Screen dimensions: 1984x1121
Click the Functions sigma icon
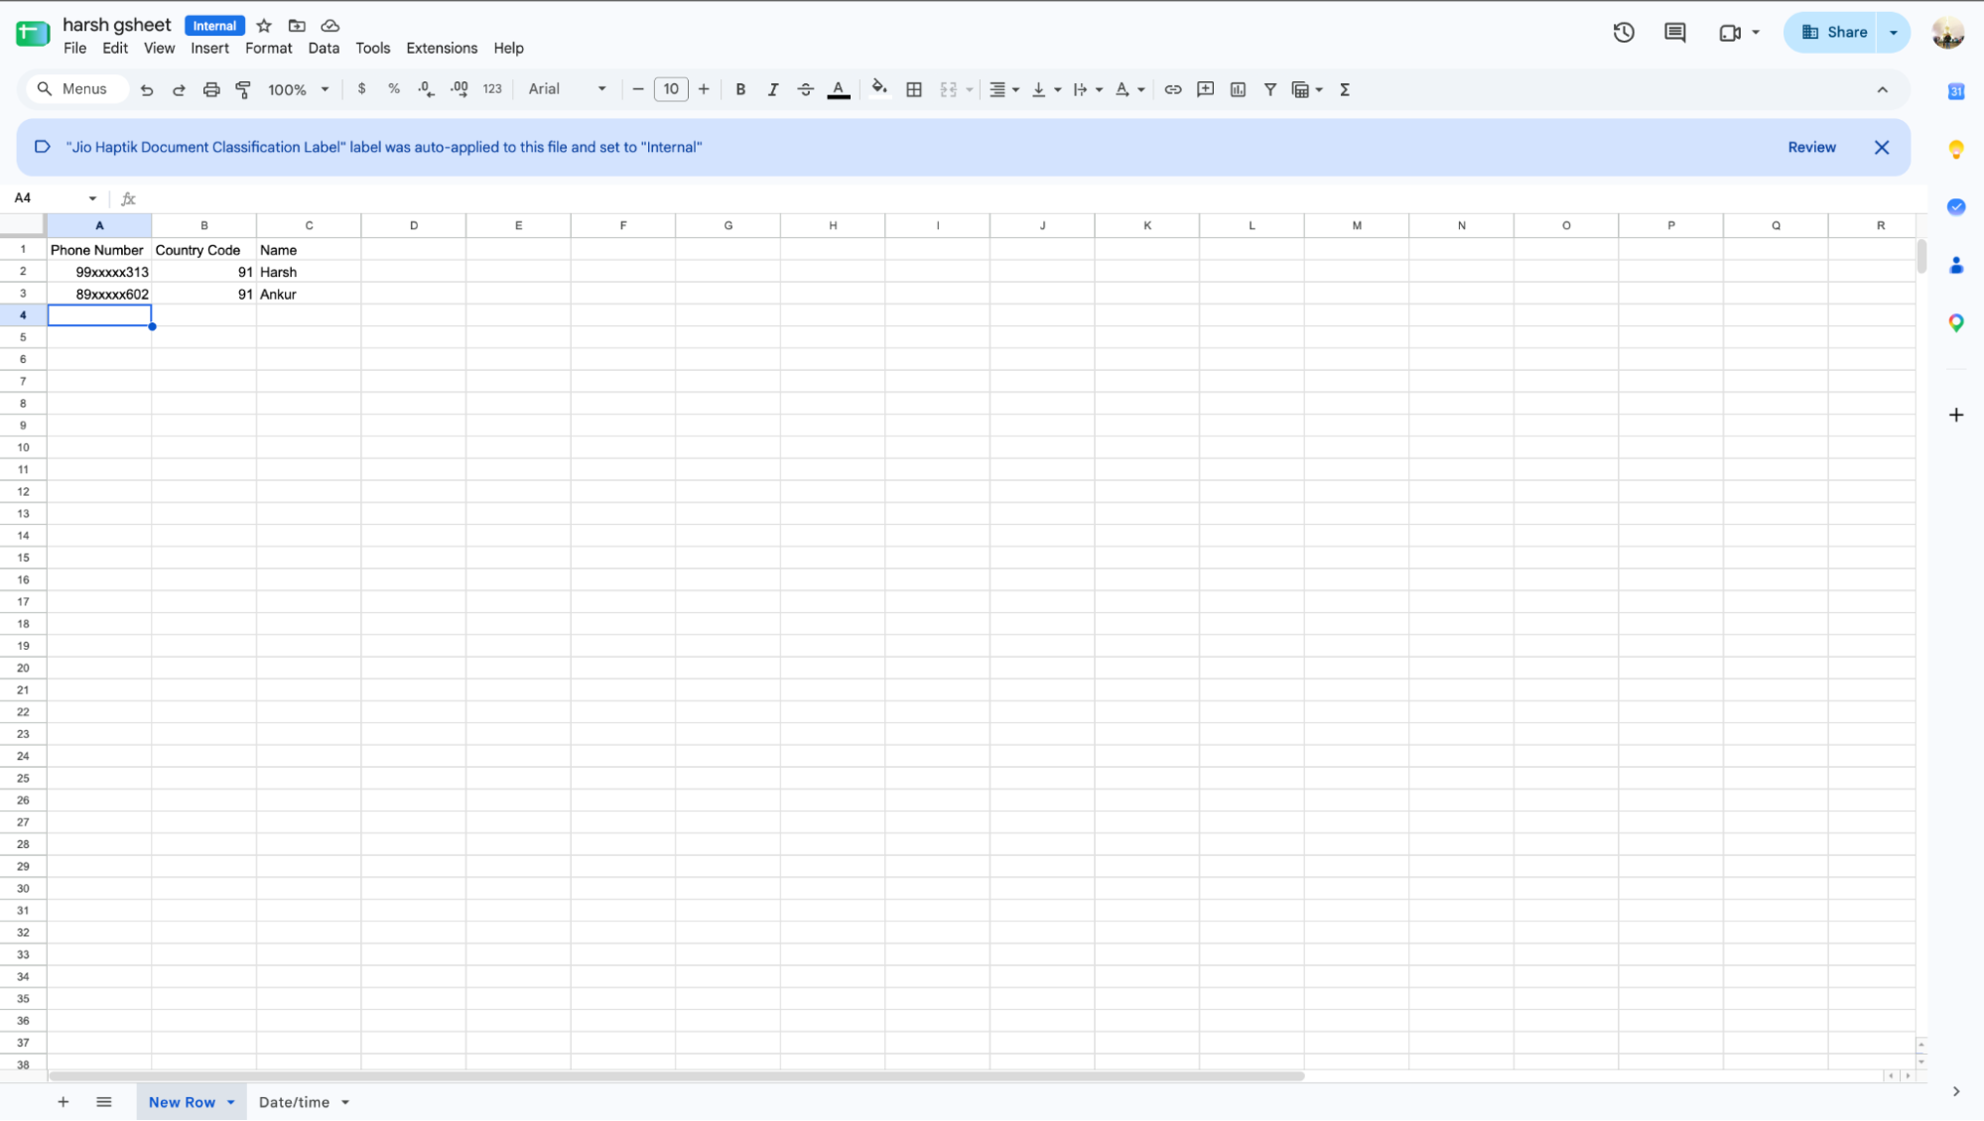pyautogui.click(x=1345, y=89)
